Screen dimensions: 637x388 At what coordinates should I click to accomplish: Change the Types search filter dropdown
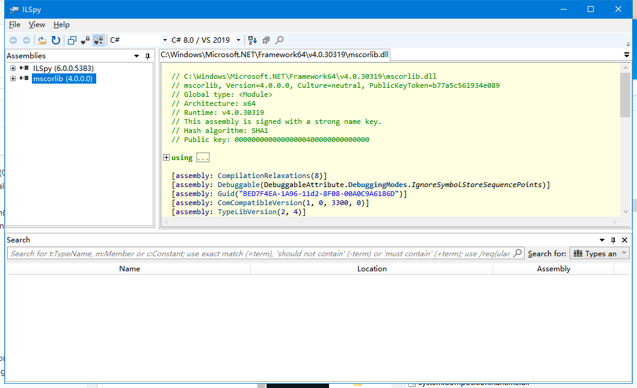(x=599, y=253)
